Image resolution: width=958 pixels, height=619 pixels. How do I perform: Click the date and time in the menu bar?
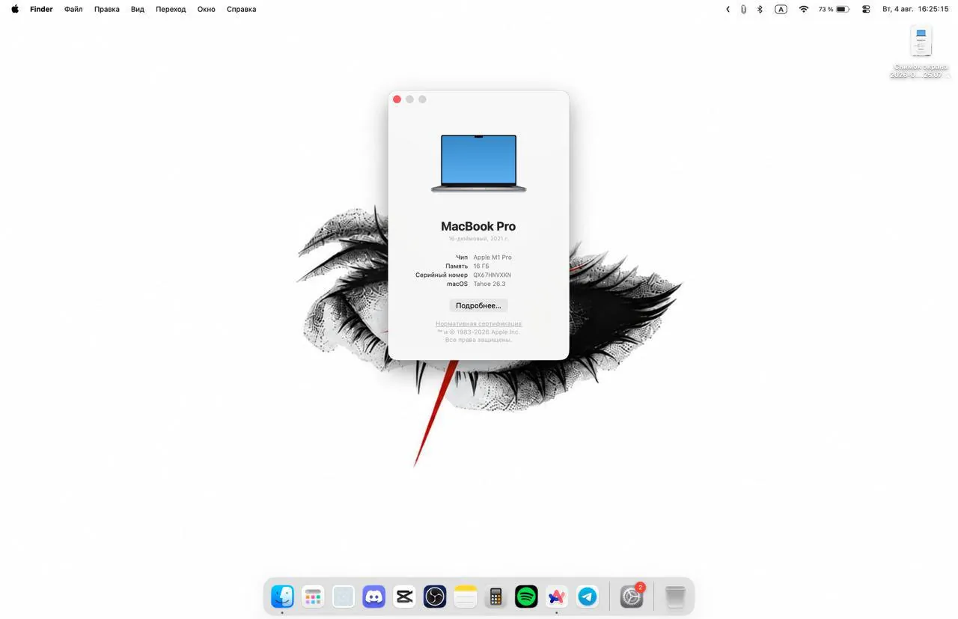[915, 9]
